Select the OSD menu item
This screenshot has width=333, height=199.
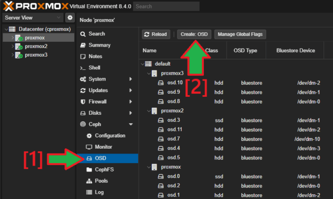(x=107, y=158)
